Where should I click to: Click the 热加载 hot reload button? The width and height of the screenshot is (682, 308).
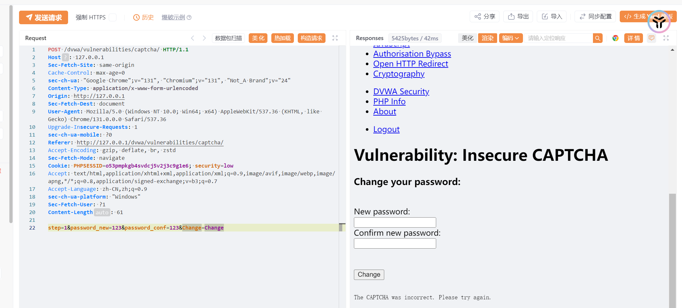click(x=283, y=38)
